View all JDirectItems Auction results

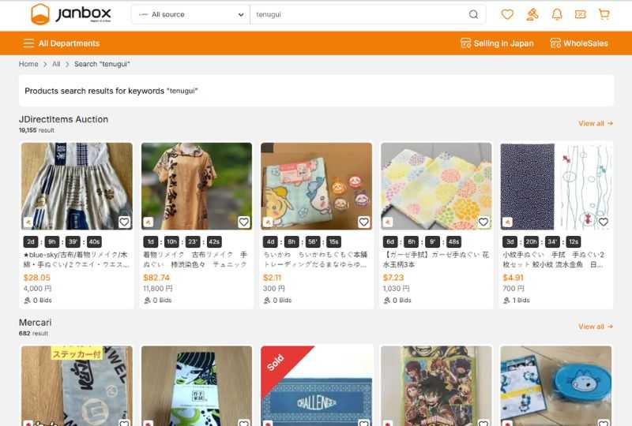(x=596, y=123)
